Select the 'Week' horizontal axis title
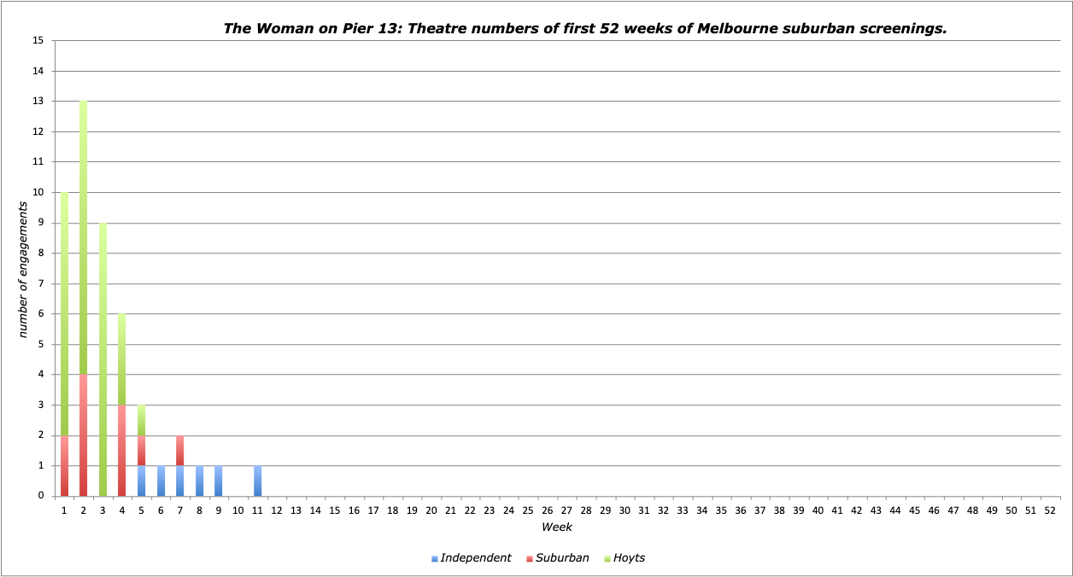1073x577 pixels. (556, 527)
